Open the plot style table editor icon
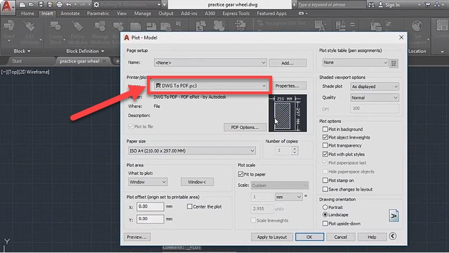 click(x=394, y=63)
